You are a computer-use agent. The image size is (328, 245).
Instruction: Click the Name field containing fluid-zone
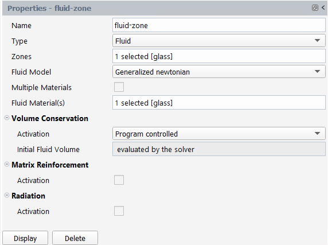click(219, 25)
